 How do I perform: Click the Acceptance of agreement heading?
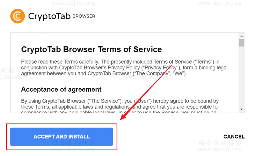[61, 89]
